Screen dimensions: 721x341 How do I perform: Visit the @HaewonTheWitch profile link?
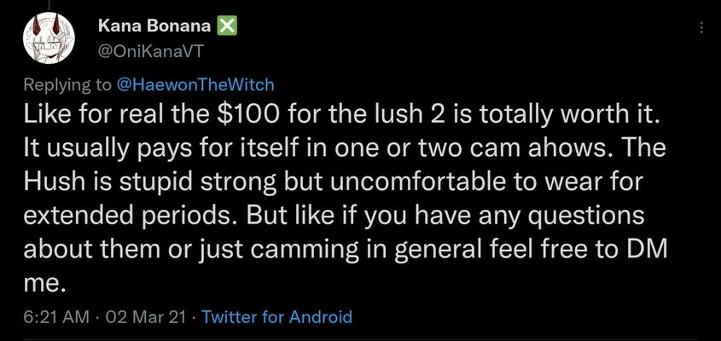(x=195, y=84)
